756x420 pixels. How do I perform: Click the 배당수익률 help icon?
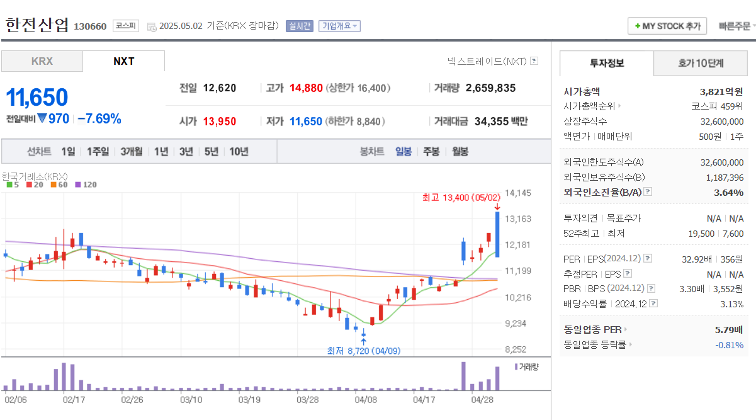[x=653, y=304]
